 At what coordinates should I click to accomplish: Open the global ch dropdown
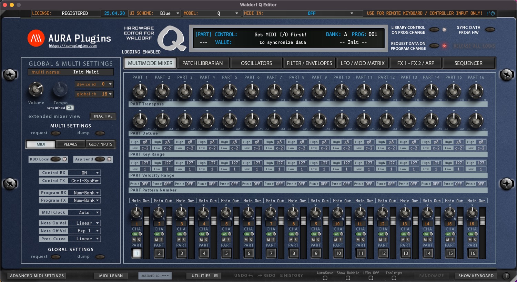[x=94, y=94]
